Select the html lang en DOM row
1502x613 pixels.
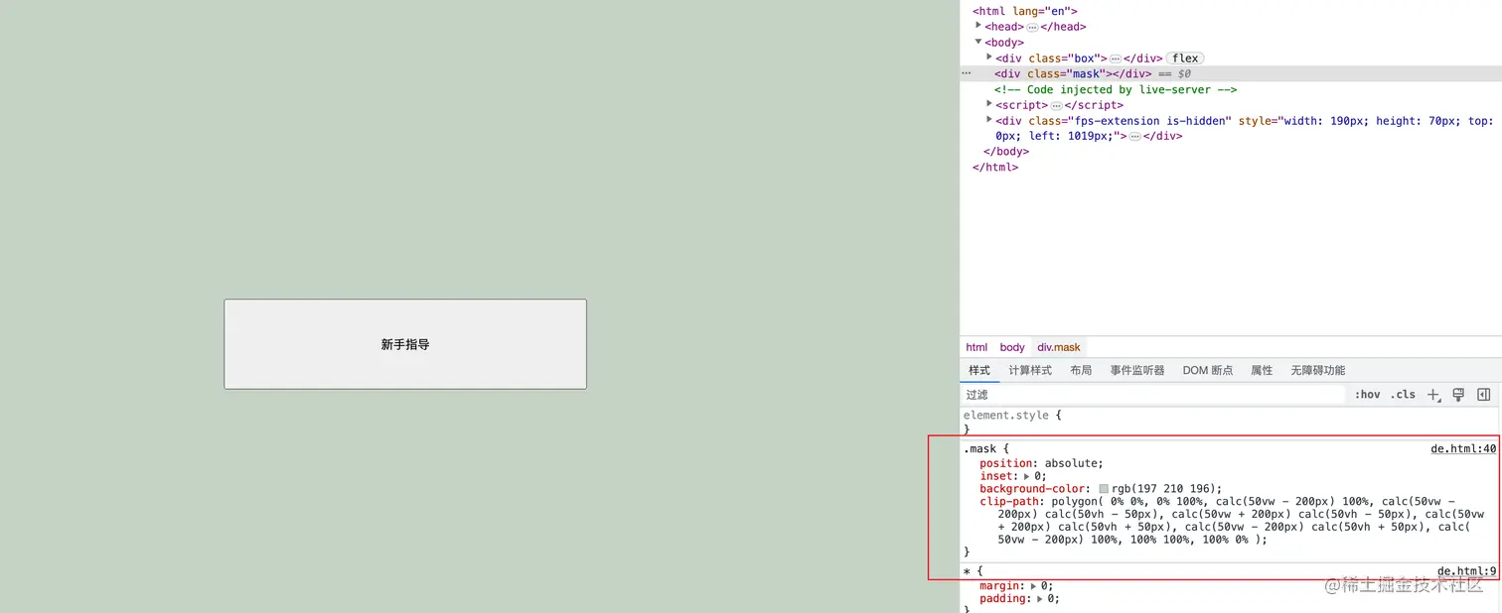1025,11
